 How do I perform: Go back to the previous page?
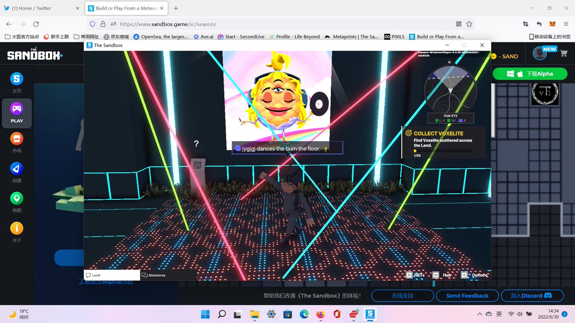coord(9,24)
